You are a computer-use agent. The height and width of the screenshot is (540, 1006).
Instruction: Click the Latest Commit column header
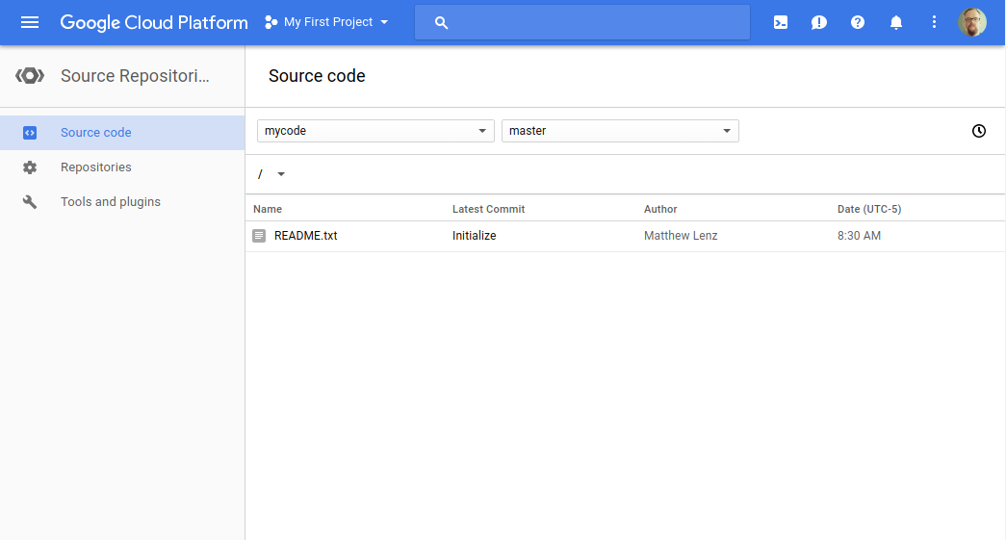pos(488,209)
